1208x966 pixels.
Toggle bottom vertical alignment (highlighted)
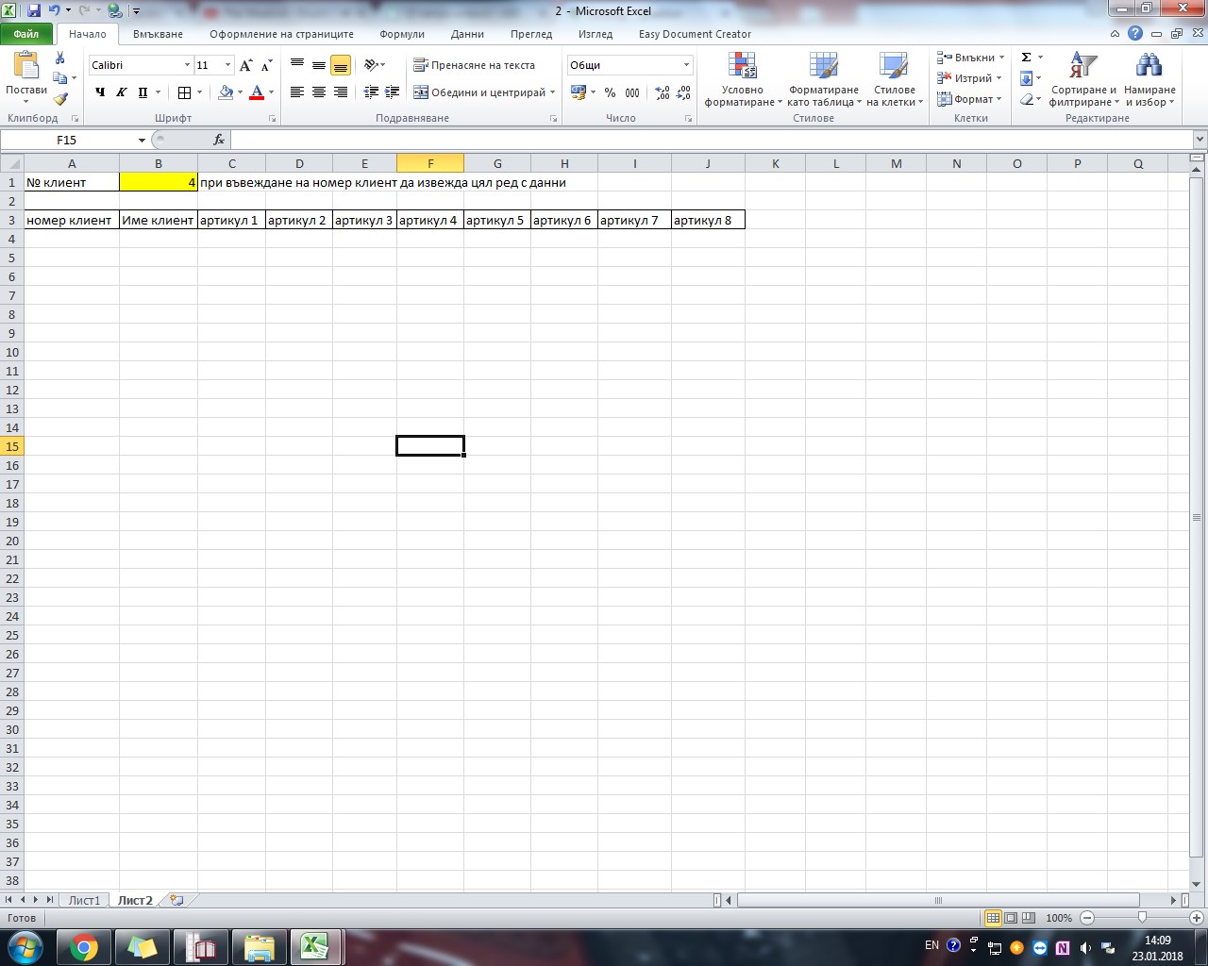(341, 65)
